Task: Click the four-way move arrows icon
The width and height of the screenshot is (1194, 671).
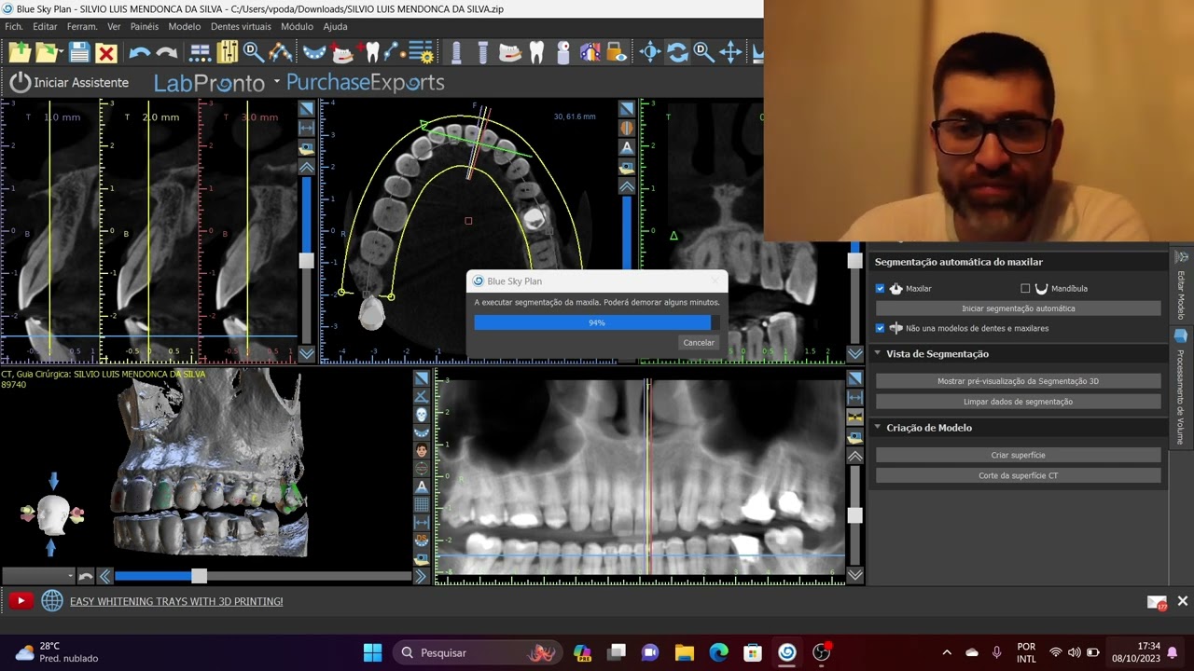Action: click(730, 52)
